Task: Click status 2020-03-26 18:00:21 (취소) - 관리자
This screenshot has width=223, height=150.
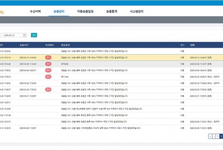Action: (x=205, y=77)
